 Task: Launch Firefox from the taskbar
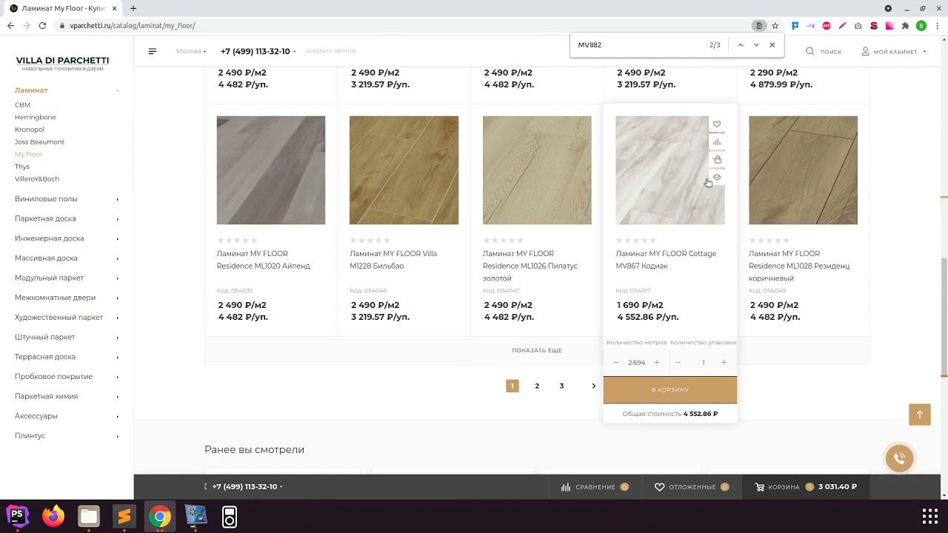coord(53,516)
